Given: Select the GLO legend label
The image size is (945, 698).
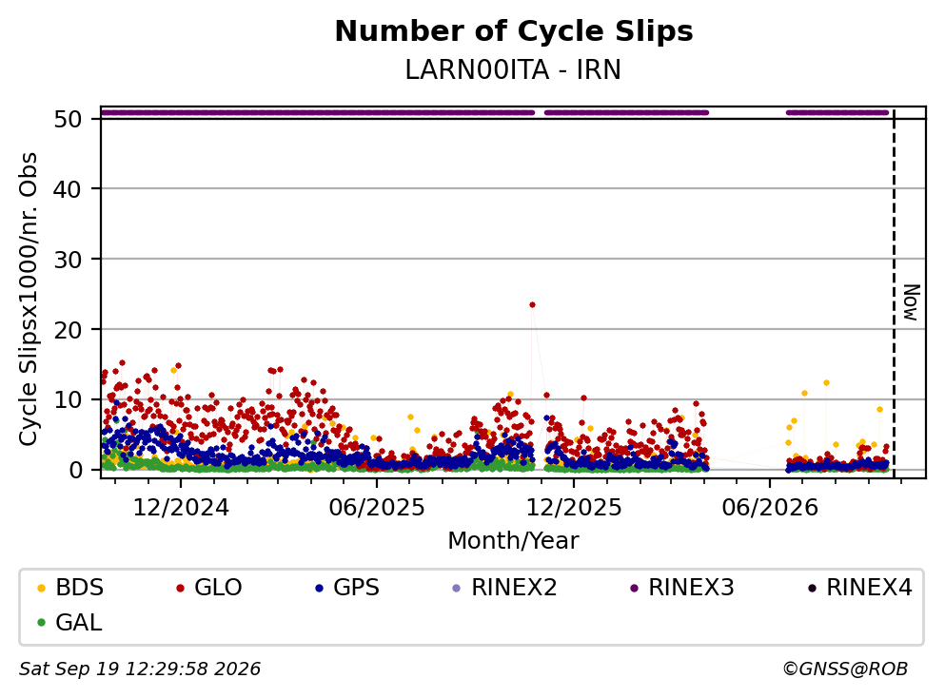Looking at the screenshot, I should (218, 588).
